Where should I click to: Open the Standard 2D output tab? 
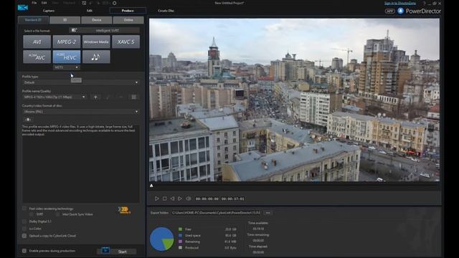point(33,20)
